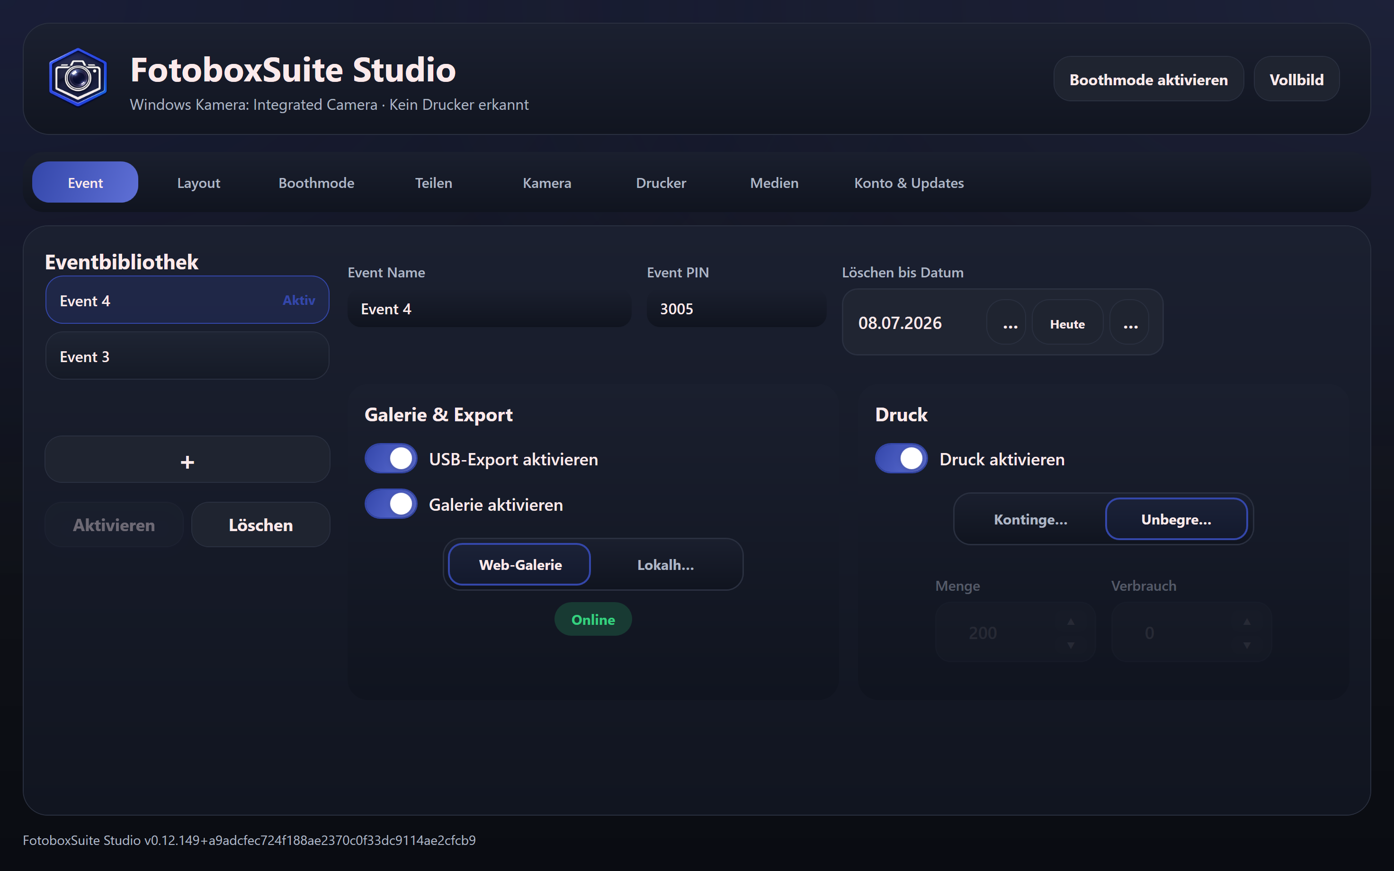Screen dimensions: 1394x871
Task: Click the Druck section heading
Action: 902,415
